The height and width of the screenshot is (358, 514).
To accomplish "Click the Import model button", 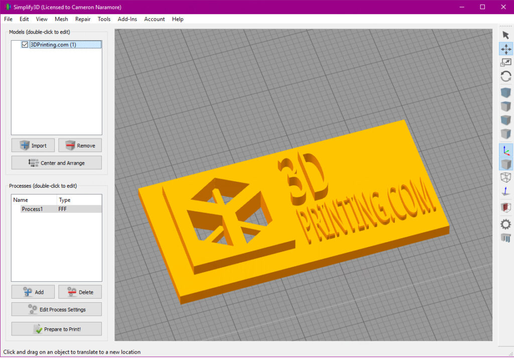I will point(33,145).
